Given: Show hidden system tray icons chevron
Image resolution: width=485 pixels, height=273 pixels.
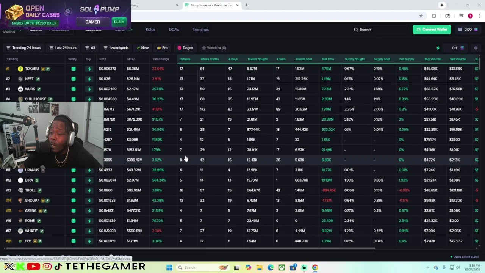Looking at the screenshot, I should point(428,268).
